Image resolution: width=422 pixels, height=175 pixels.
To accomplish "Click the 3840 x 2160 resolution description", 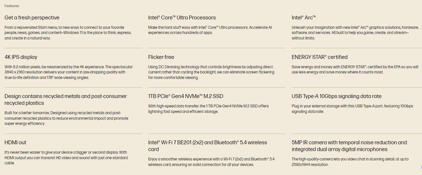I will click(x=69, y=72).
